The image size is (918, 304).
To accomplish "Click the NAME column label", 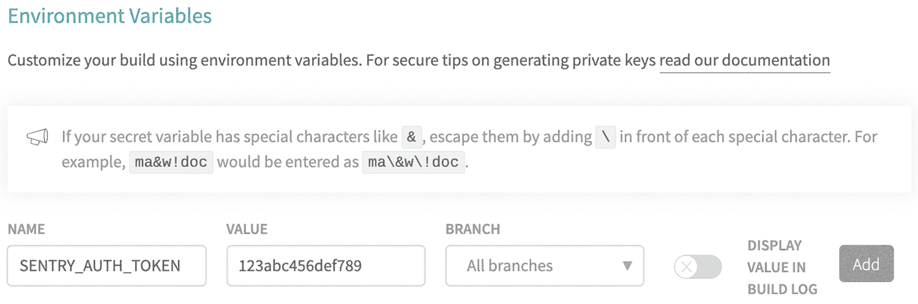I will pos(26,229).
